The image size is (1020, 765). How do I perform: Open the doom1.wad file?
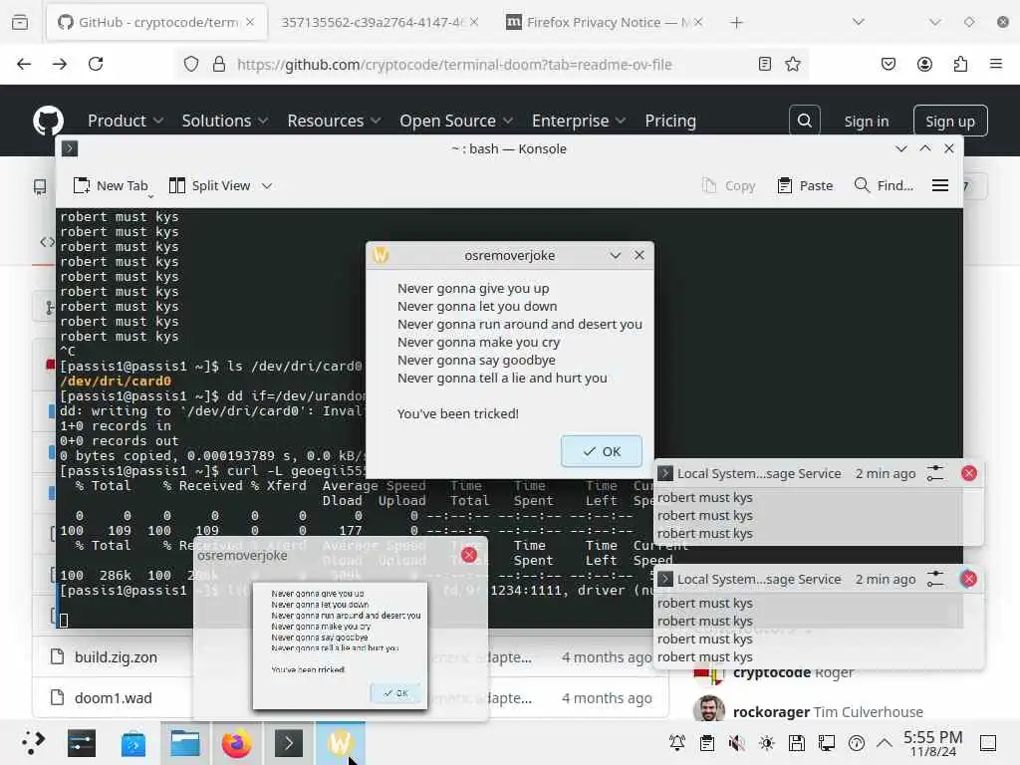[x=114, y=698]
